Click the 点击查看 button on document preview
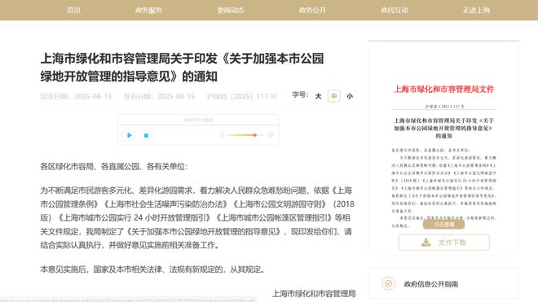 pyautogui.click(x=443, y=224)
